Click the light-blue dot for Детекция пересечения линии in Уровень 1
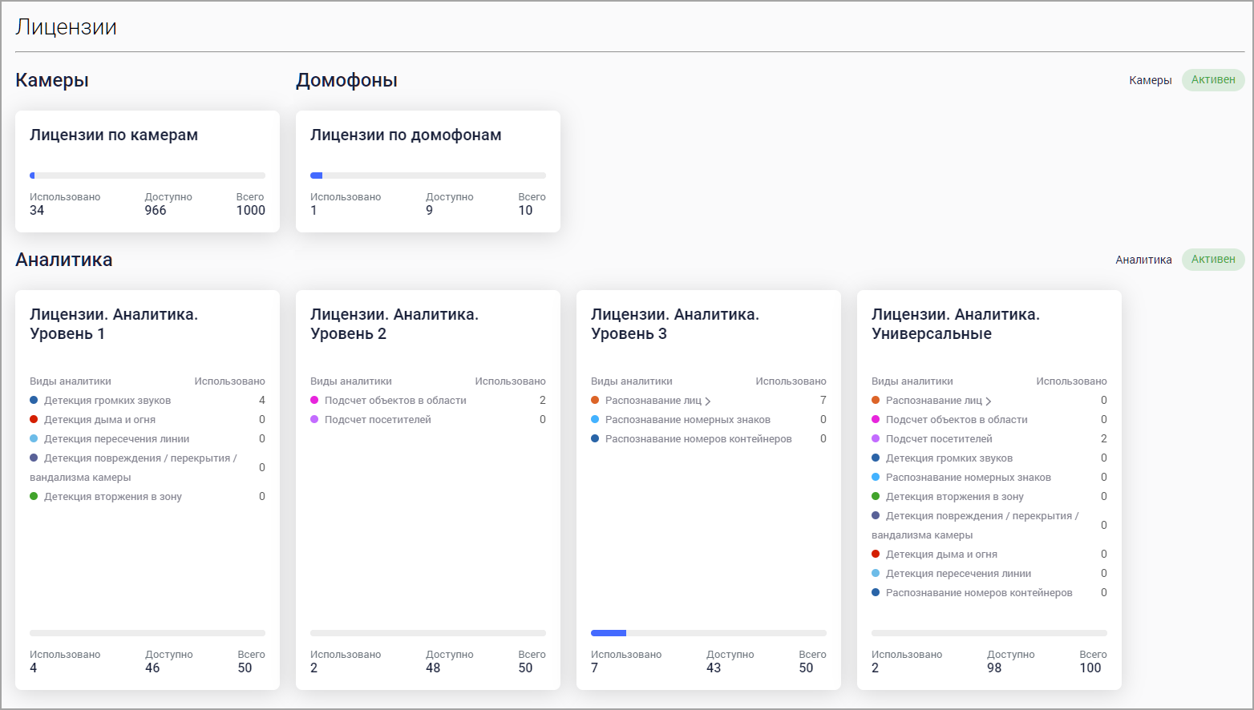 click(x=34, y=439)
